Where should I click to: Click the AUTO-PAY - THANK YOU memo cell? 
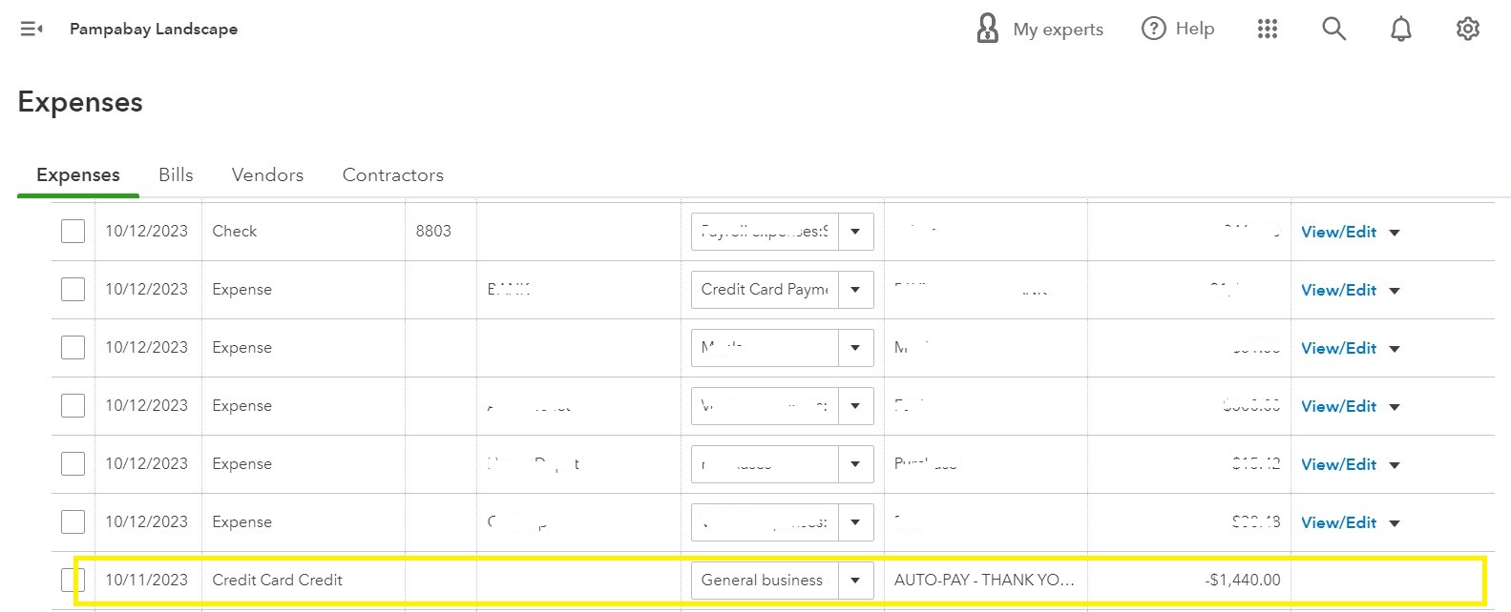point(983,580)
